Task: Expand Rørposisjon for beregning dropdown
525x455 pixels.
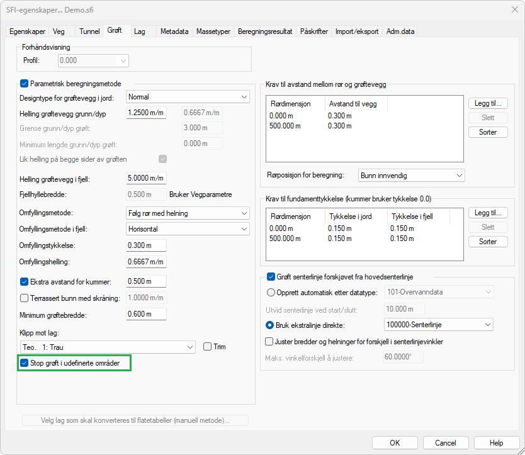Action: tap(412, 175)
